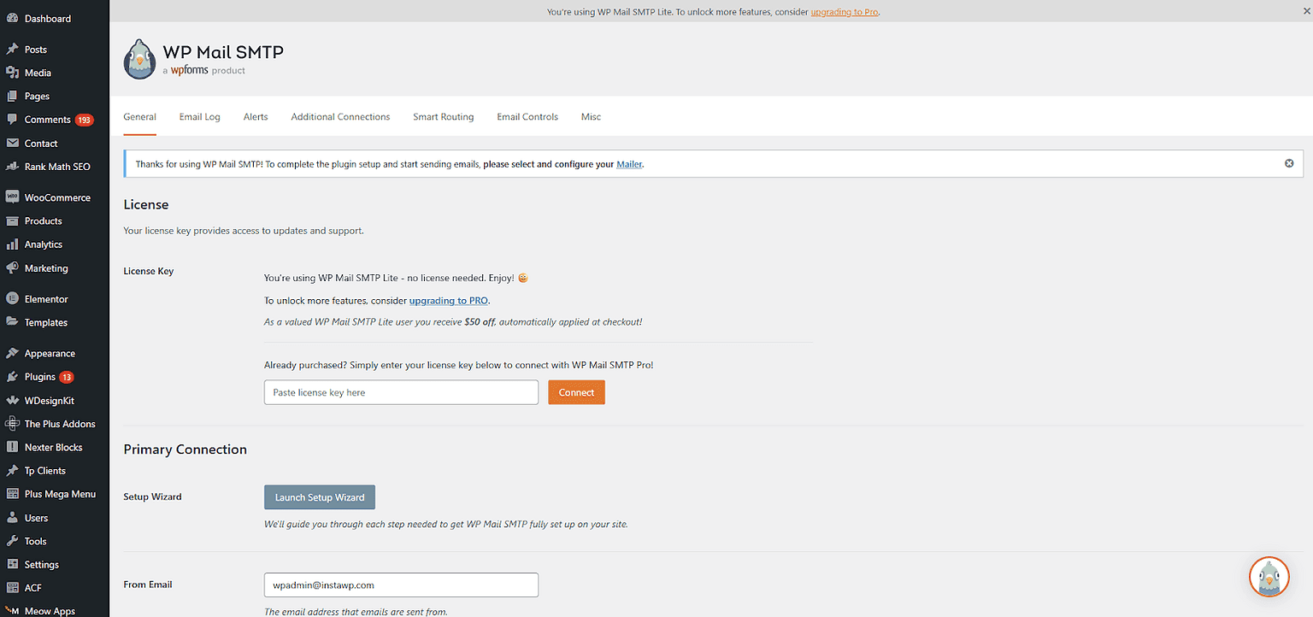Screen dimensions: 1313x617
Task: Open Analytics via the bar-chart icon
Action: tap(14, 244)
